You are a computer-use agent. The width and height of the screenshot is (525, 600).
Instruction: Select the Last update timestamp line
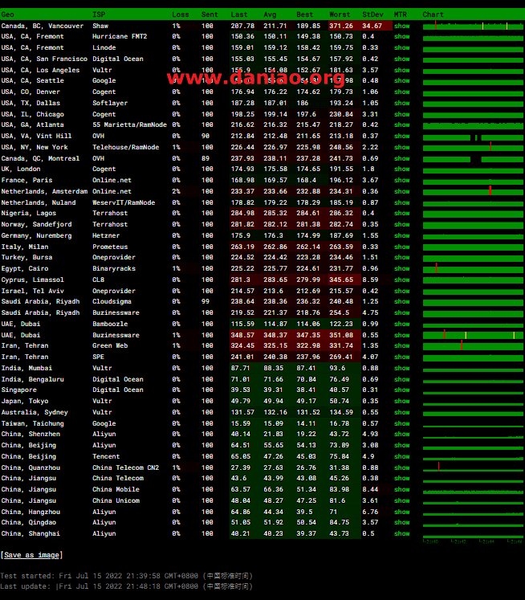click(126, 586)
